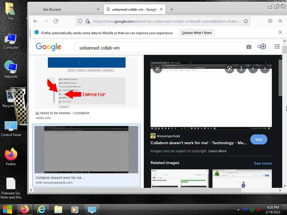The image size is (287, 215).
Task: Open Windows Media Player taskbar icon
Action: click(x=75, y=209)
